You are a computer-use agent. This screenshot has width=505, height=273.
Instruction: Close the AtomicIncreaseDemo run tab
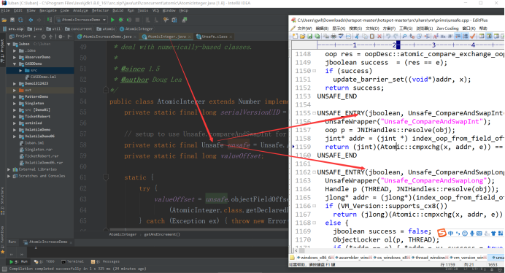pyautogui.click(x=71, y=242)
